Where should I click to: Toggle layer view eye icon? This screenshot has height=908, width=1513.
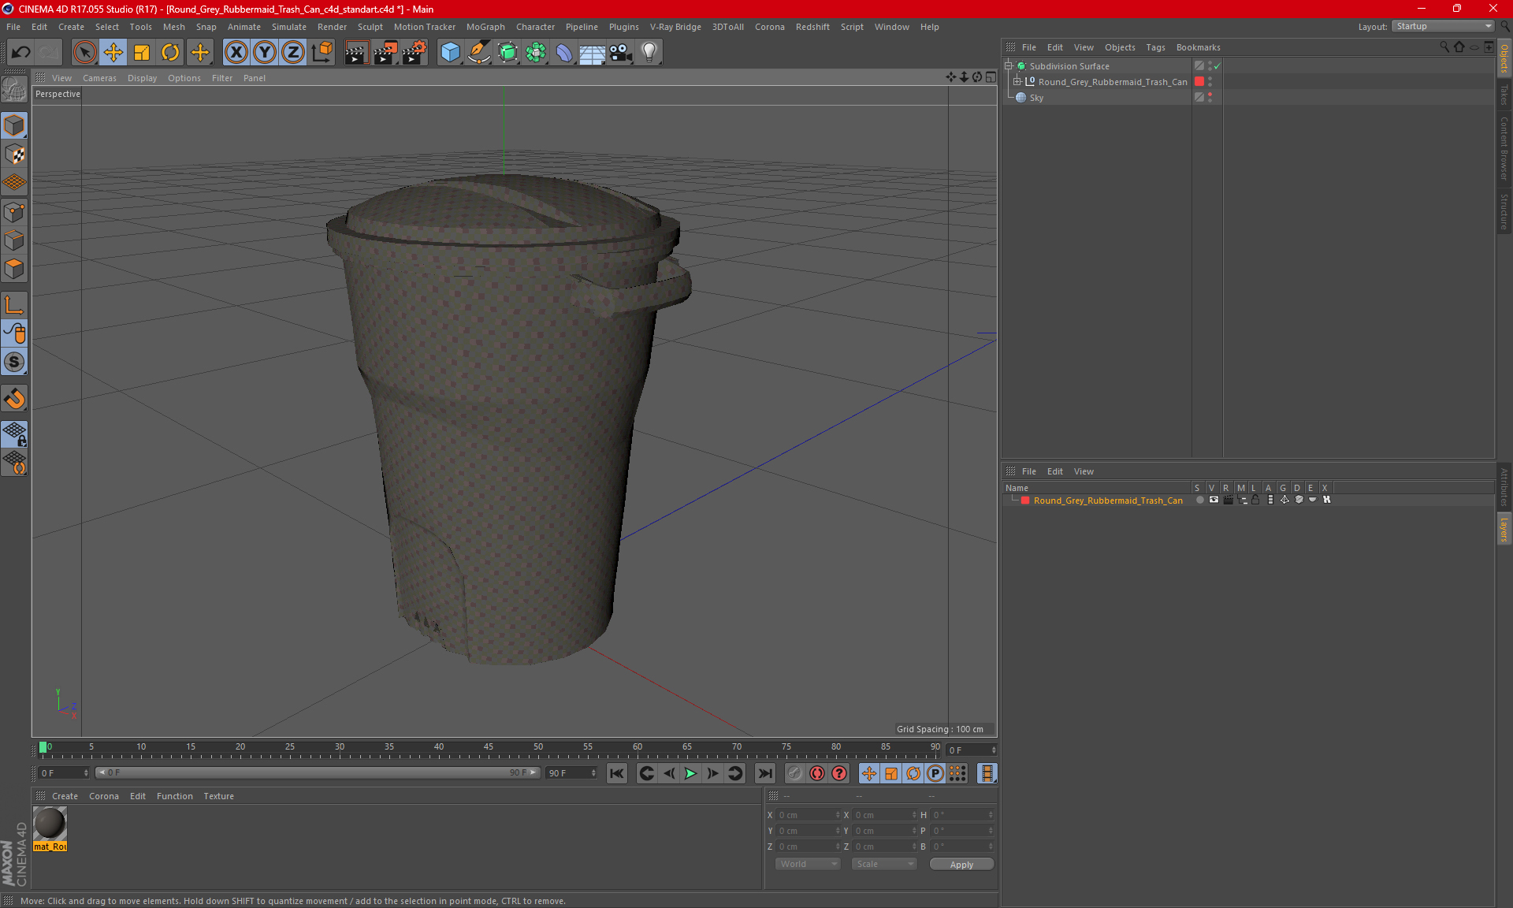coord(1214,500)
